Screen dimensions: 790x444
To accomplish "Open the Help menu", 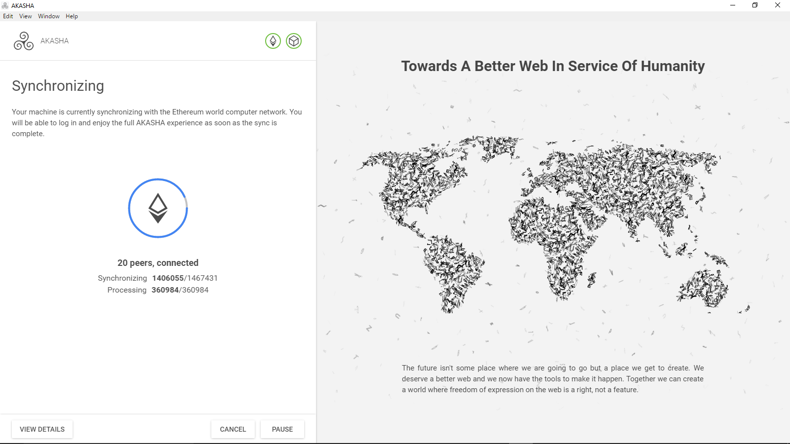I will pos(72,16).
